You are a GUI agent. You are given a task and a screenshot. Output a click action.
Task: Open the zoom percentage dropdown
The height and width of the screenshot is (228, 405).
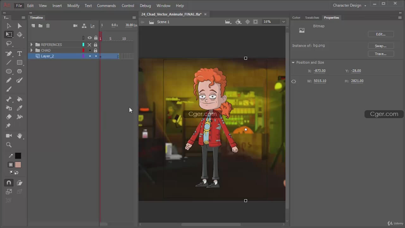pos(283,22)
